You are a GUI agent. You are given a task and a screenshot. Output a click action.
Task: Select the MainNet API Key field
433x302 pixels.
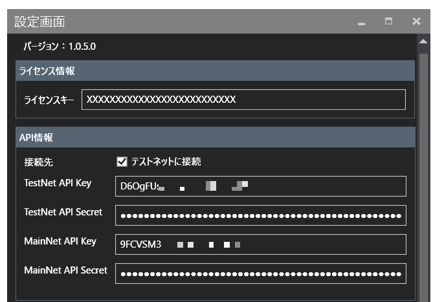click(x=261, y=244)
